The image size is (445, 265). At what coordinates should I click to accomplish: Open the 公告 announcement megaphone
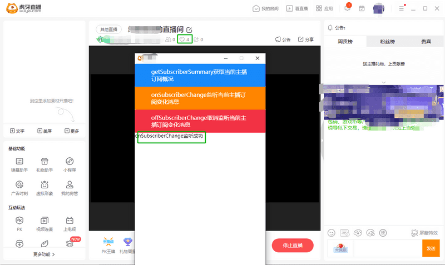point(283,39)
